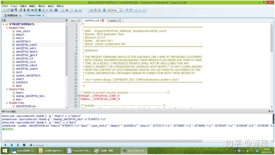The width and height of the screenshot is (275, 155).
Task: Open the PCB Layout red circle icon
Action: click(28, 10)
